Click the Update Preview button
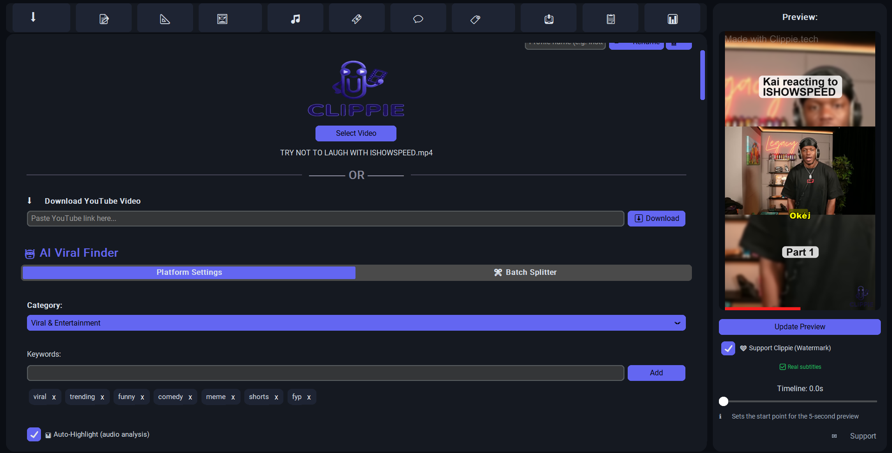The image size is (892, 453). [x=799, y=327]
